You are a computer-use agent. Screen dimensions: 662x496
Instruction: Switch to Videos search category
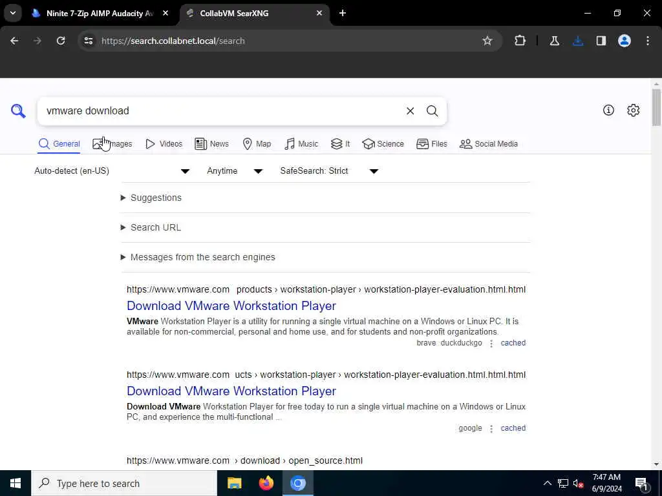pyautogui.click(x=164, y=144)
